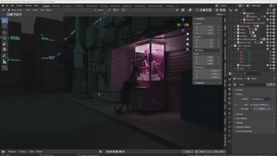Open the timeline Keying menu
The width and height of the screenshot is (277, 156).
click(23, 152)
